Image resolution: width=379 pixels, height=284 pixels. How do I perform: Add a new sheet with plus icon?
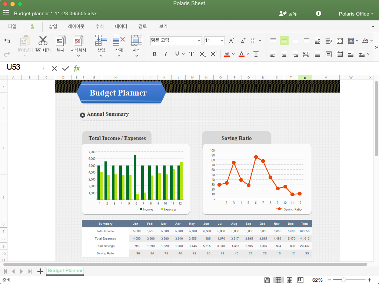pyautogui.click(x=40, y=271)
